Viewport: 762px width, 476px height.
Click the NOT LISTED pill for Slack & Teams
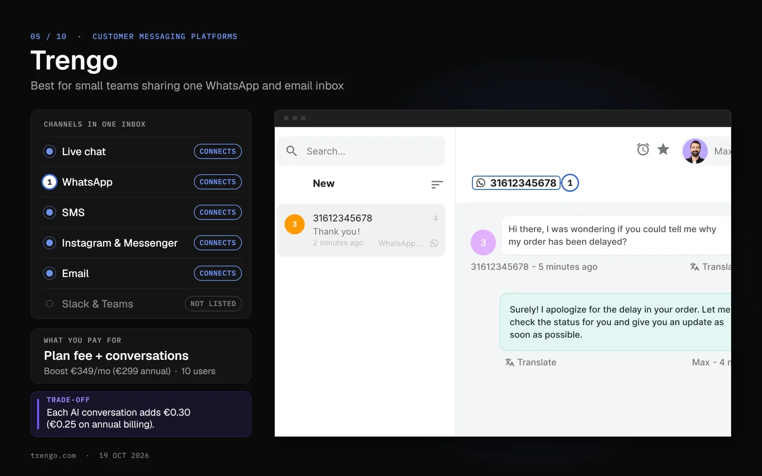pos(213,304)
